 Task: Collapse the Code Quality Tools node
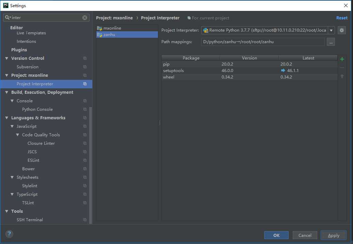[x=18, y=135]
